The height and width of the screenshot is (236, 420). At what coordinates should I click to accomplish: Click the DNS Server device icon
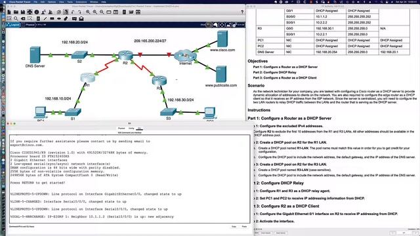pos(35,55)
